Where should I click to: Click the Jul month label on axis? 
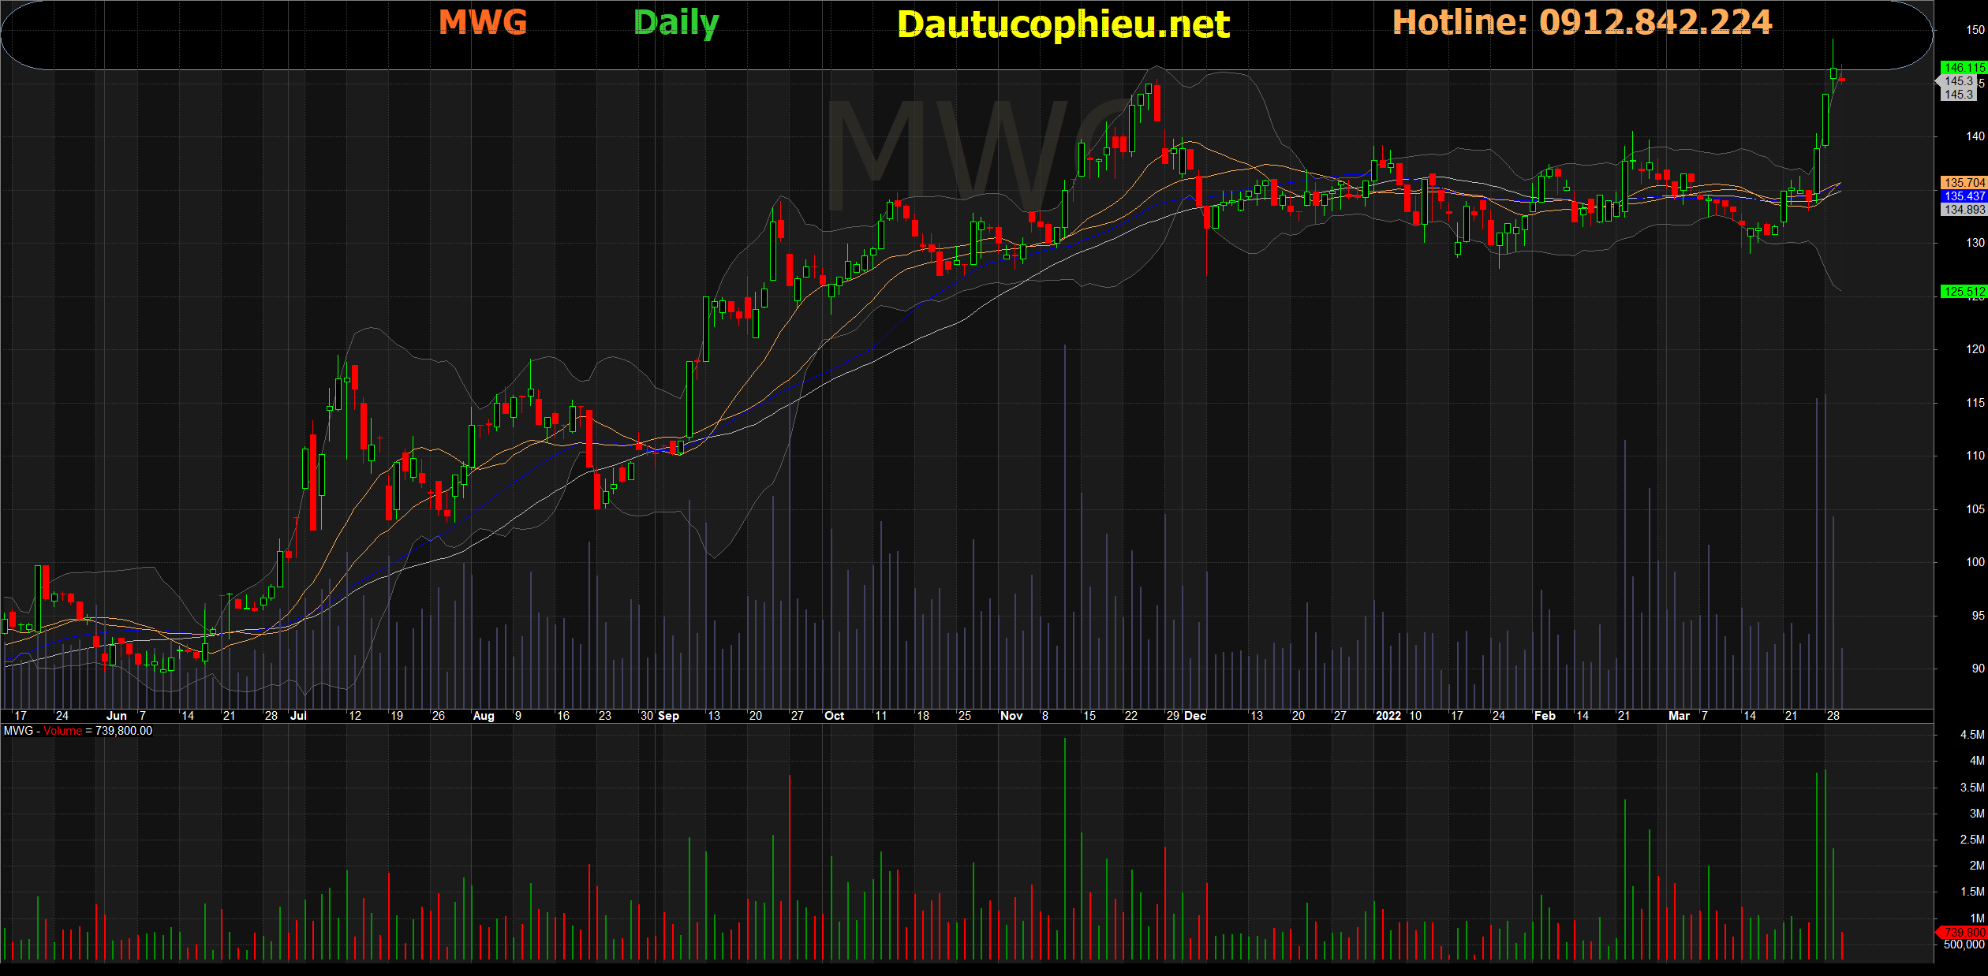tap(298, 716)
